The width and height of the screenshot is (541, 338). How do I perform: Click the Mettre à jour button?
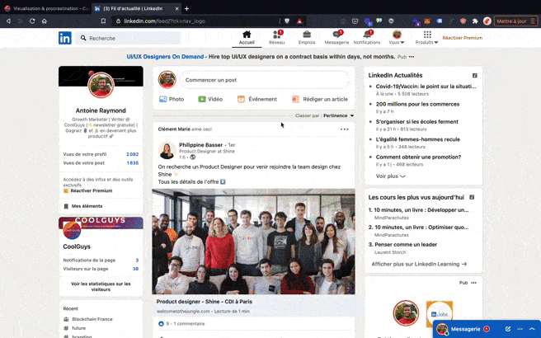pos(515,21)
